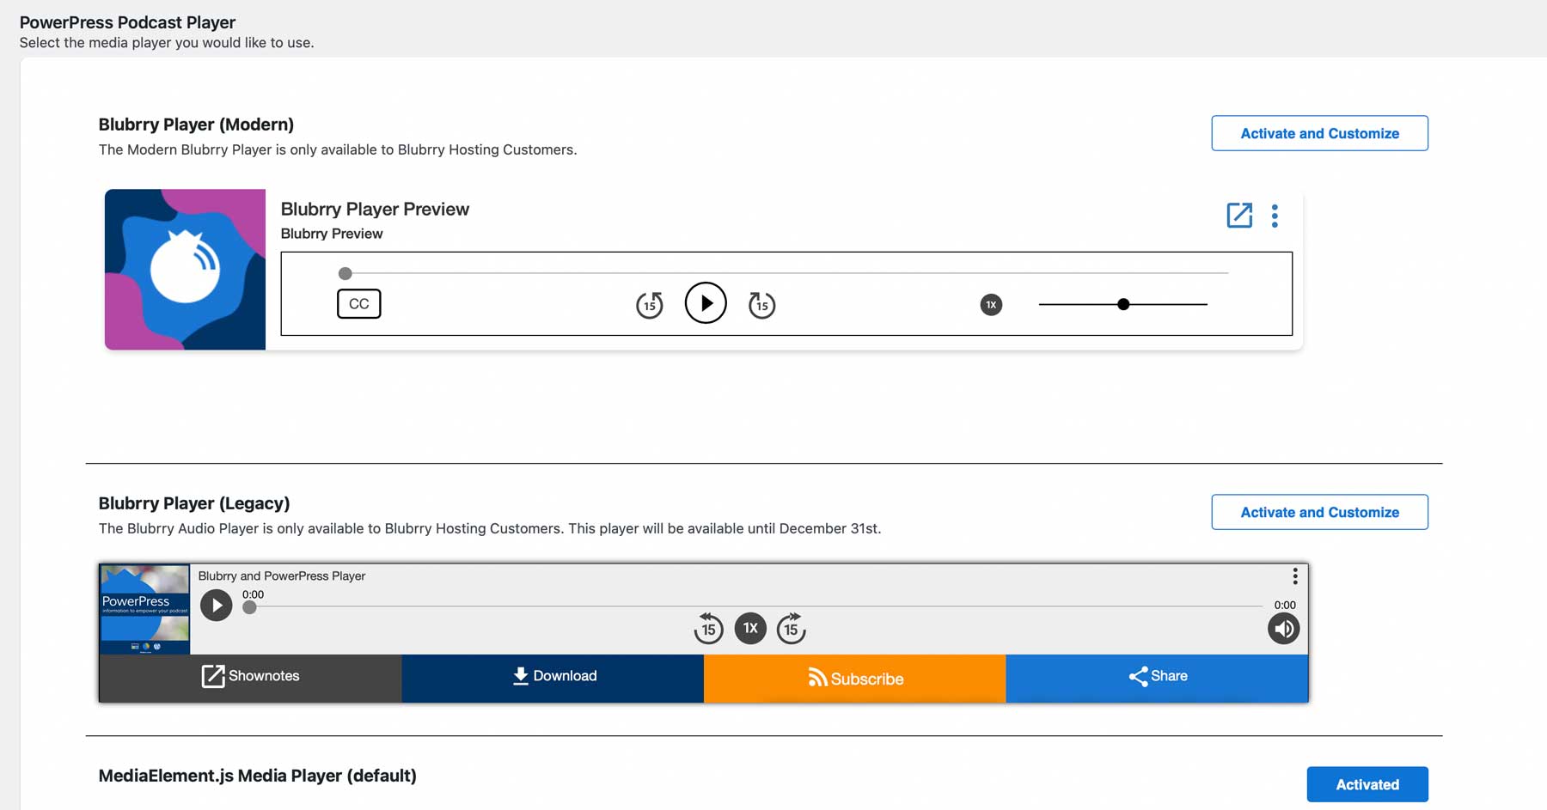Toggle 1X speed in Legacy player

click(750, 628)
